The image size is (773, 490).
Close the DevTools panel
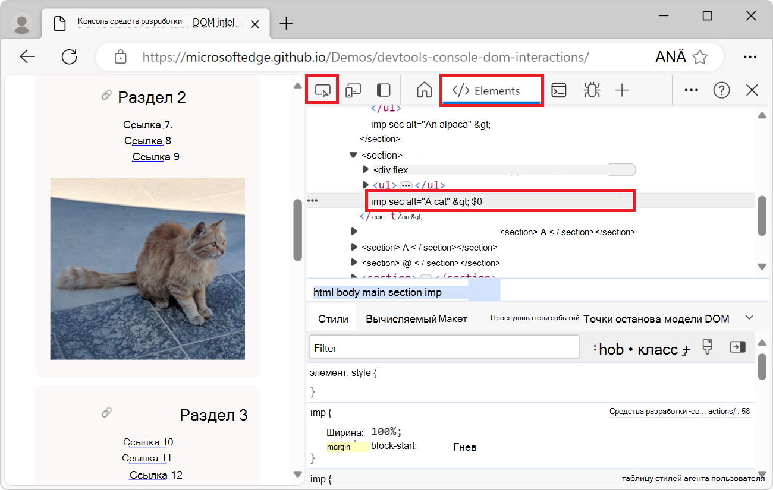[752, 90]
